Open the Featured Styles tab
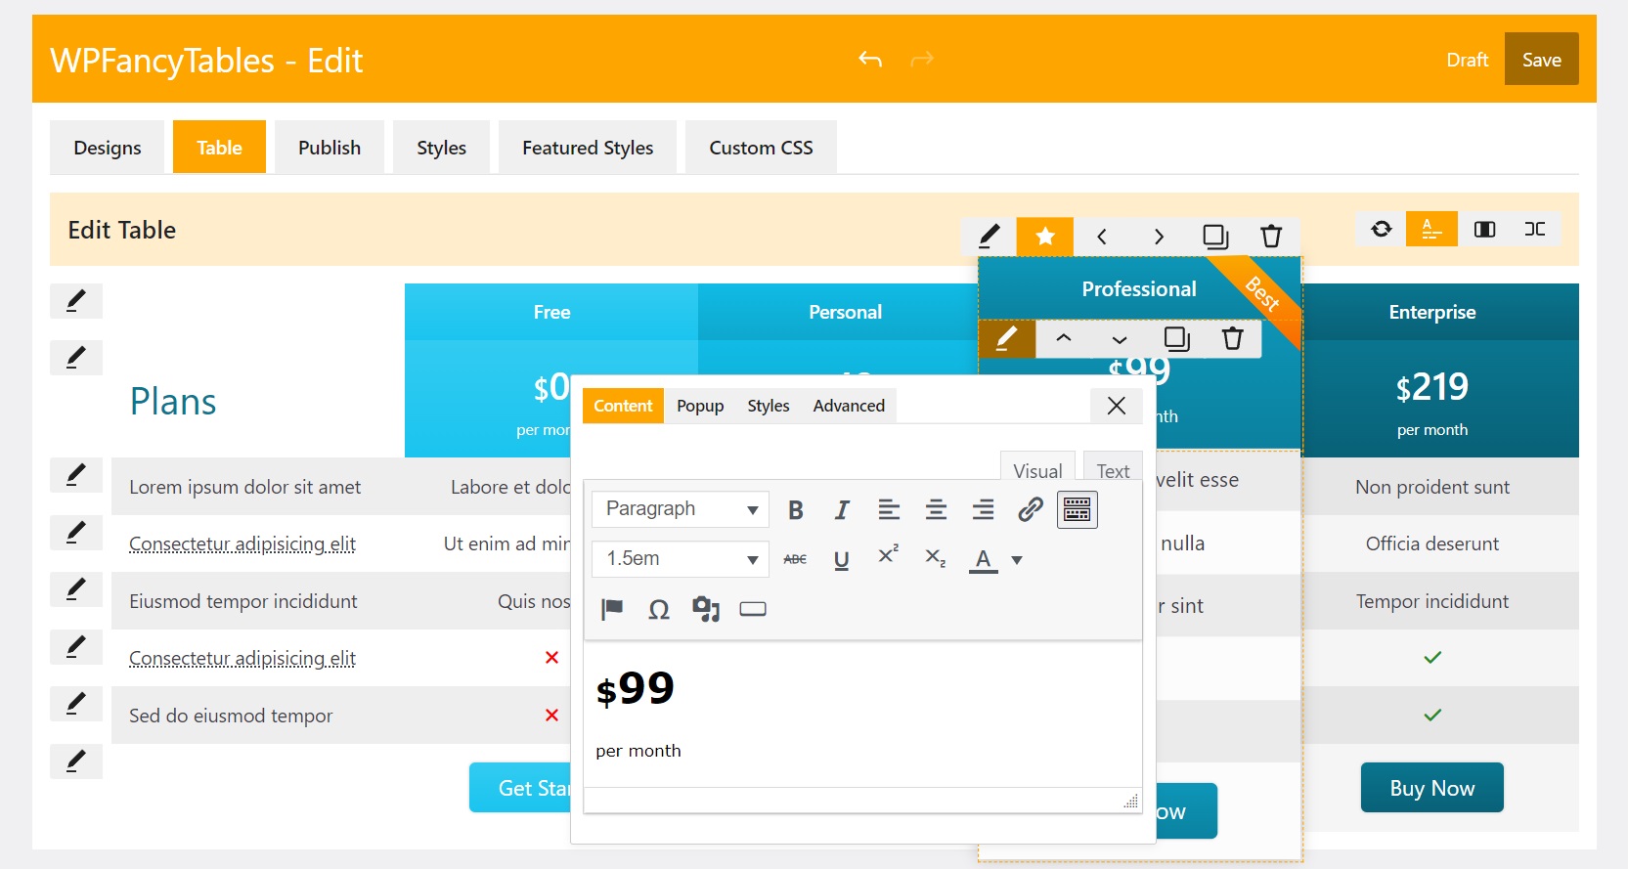 [x=588, y=148]
